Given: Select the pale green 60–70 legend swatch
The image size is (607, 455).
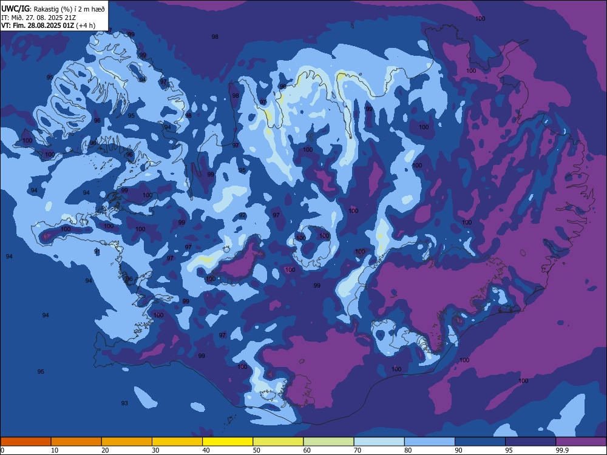Looking at the screenshot, I should coord(328,442).
